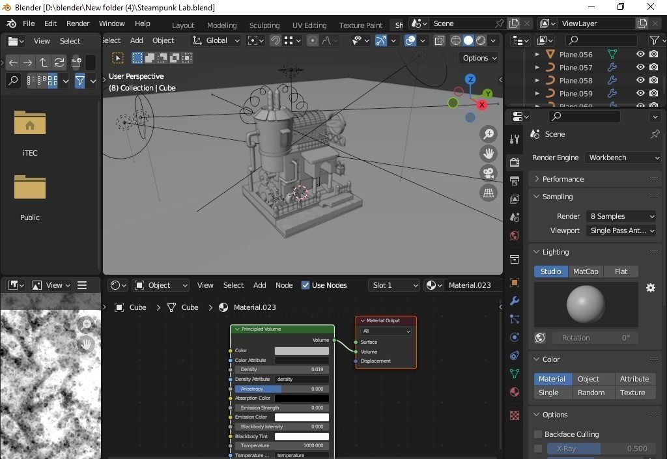This screenshot has width=667, height=459.
Task: Hide Plane.056 in the outliner
Action: pos(640,55)
